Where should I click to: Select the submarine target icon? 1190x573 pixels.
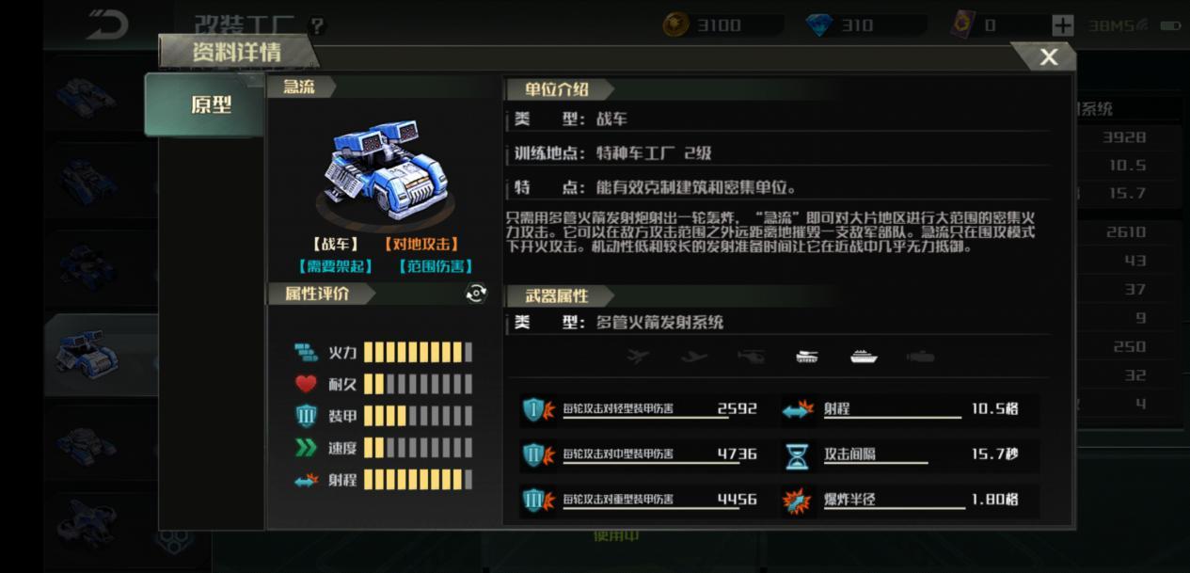(x=920, y=357)
